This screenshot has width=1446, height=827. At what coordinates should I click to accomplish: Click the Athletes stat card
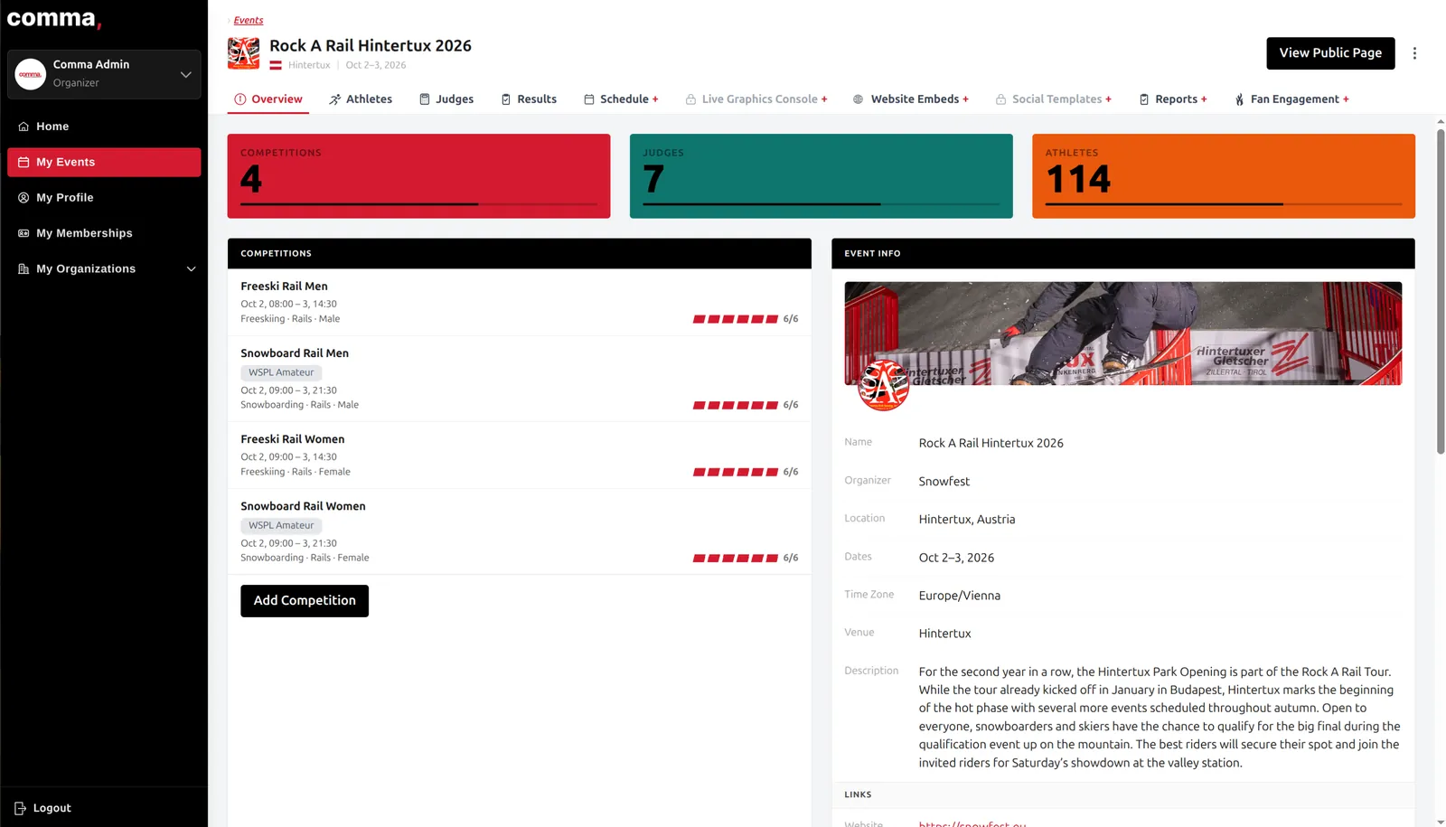1224,176
